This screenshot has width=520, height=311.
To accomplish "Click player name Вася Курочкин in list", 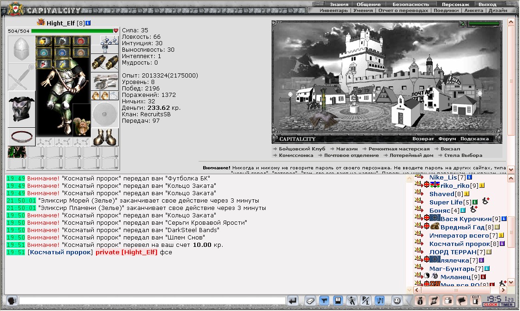I will click(466, 219).
